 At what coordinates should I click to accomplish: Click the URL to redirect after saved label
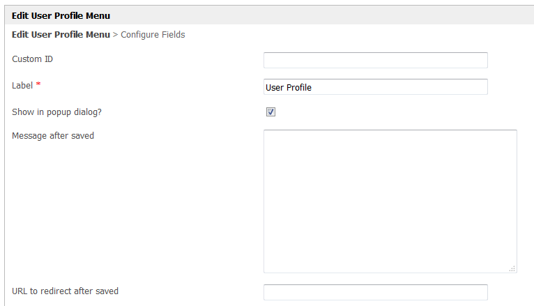click(65, 291)
